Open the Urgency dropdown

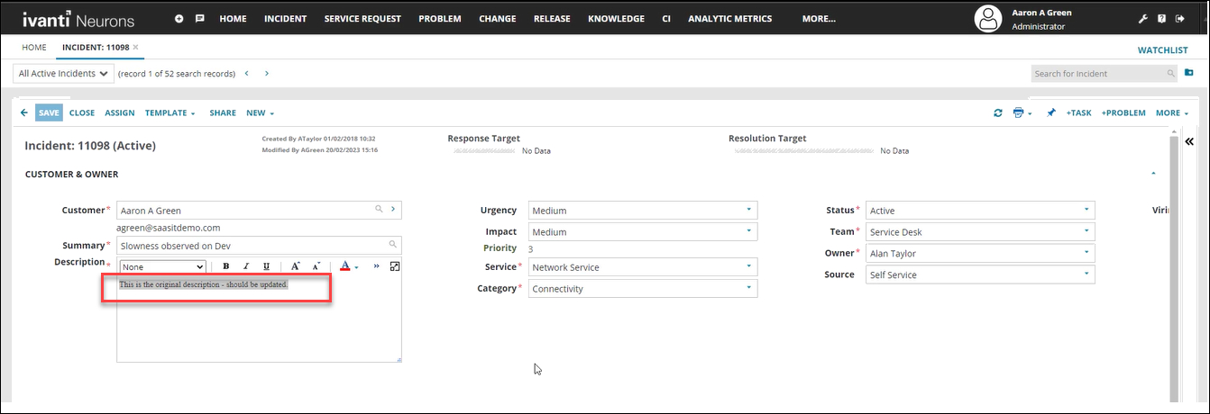tap(642, 211)
